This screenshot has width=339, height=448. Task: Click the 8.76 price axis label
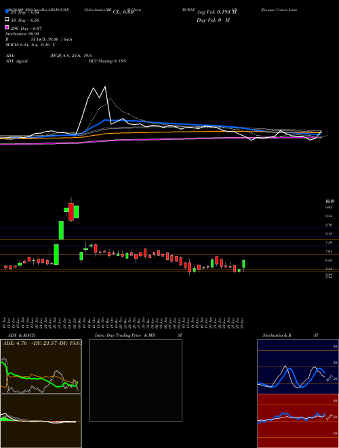click(x=329, y=225)
